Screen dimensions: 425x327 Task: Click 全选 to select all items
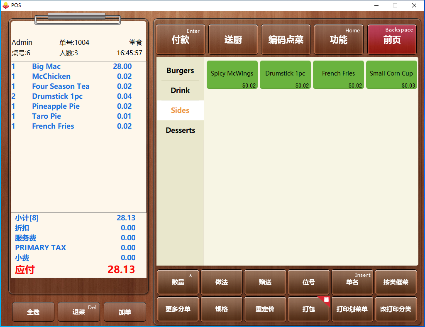(x=33, y=312)
